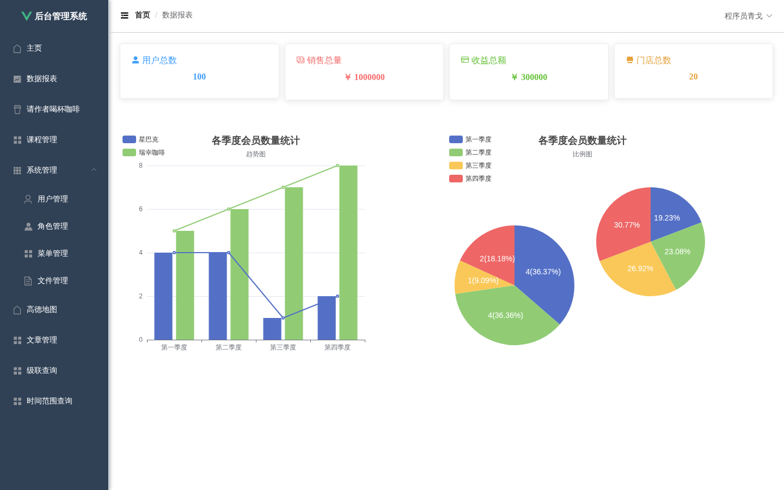Click the document icon beside 文件管理

coord(28,281)
